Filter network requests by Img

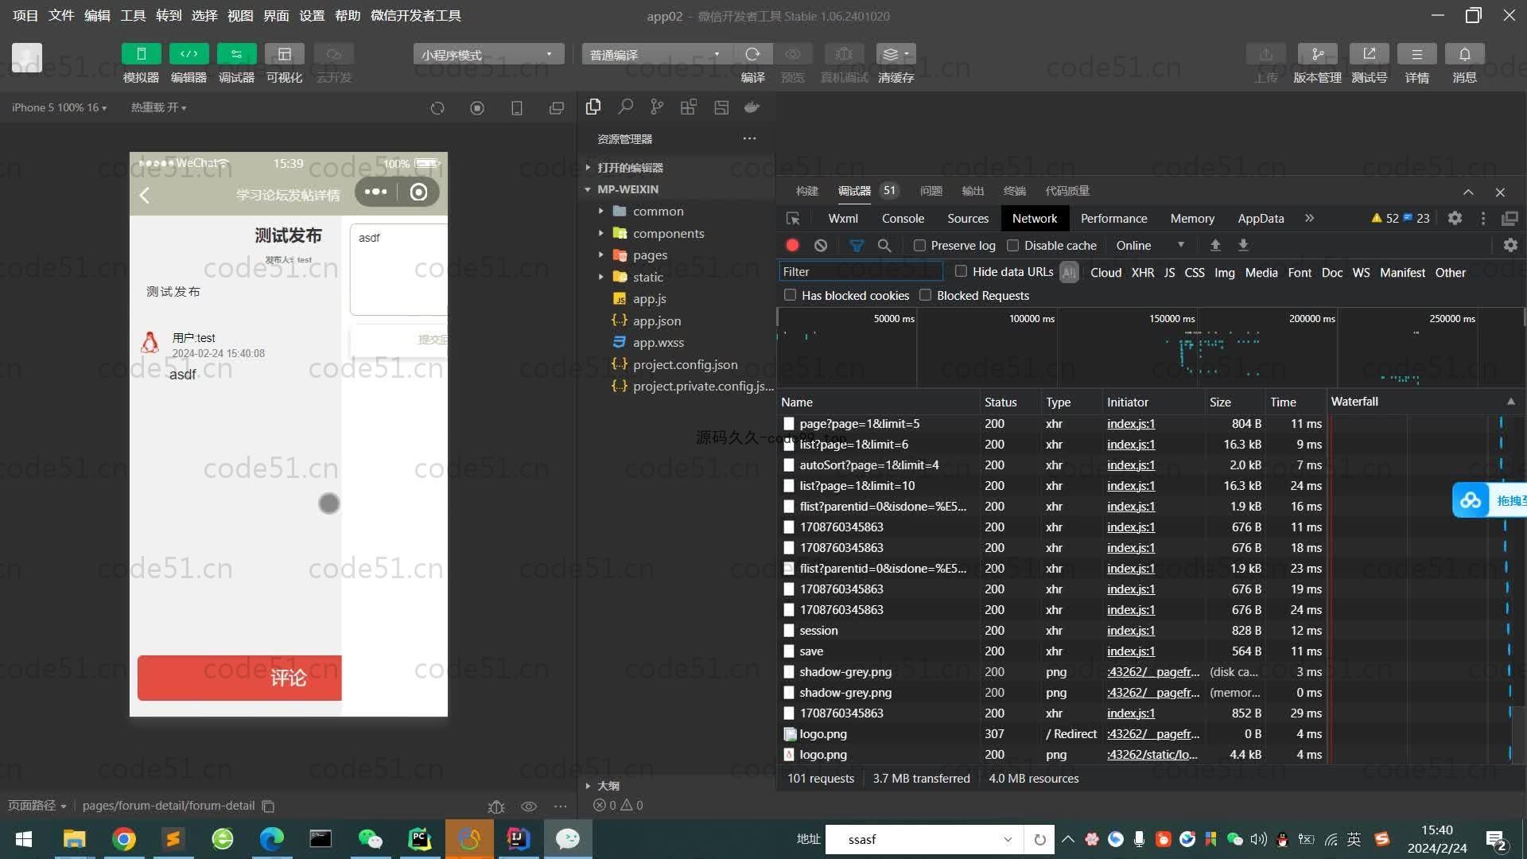pos(1224,273)
